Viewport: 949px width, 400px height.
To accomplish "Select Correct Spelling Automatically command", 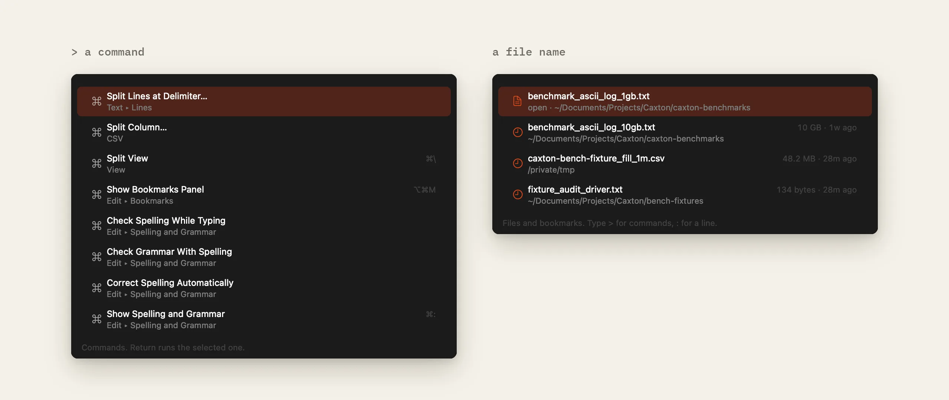I will pos(264,288).
